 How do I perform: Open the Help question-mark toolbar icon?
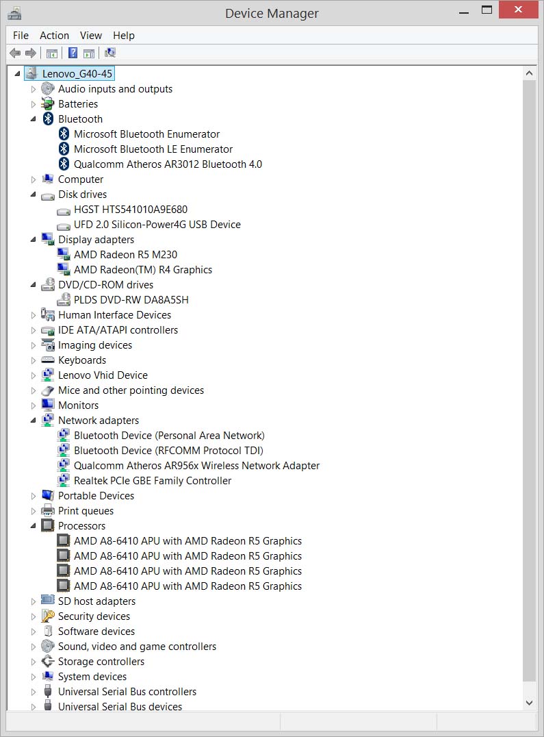(x=73, y=53)
